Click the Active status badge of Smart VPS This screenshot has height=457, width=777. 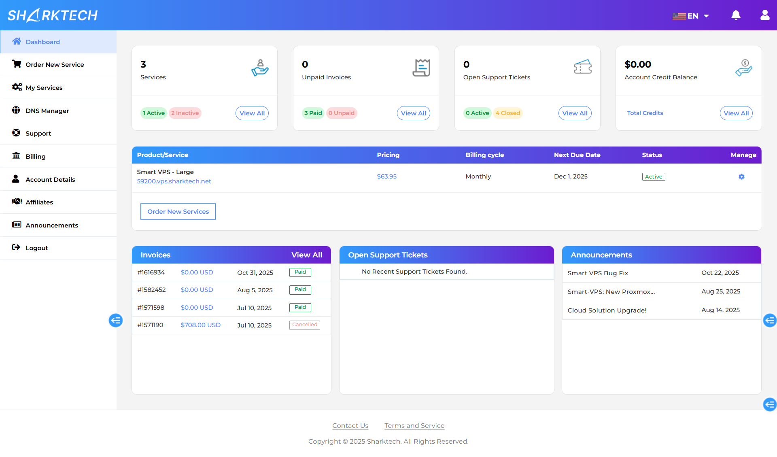(654, 177)
